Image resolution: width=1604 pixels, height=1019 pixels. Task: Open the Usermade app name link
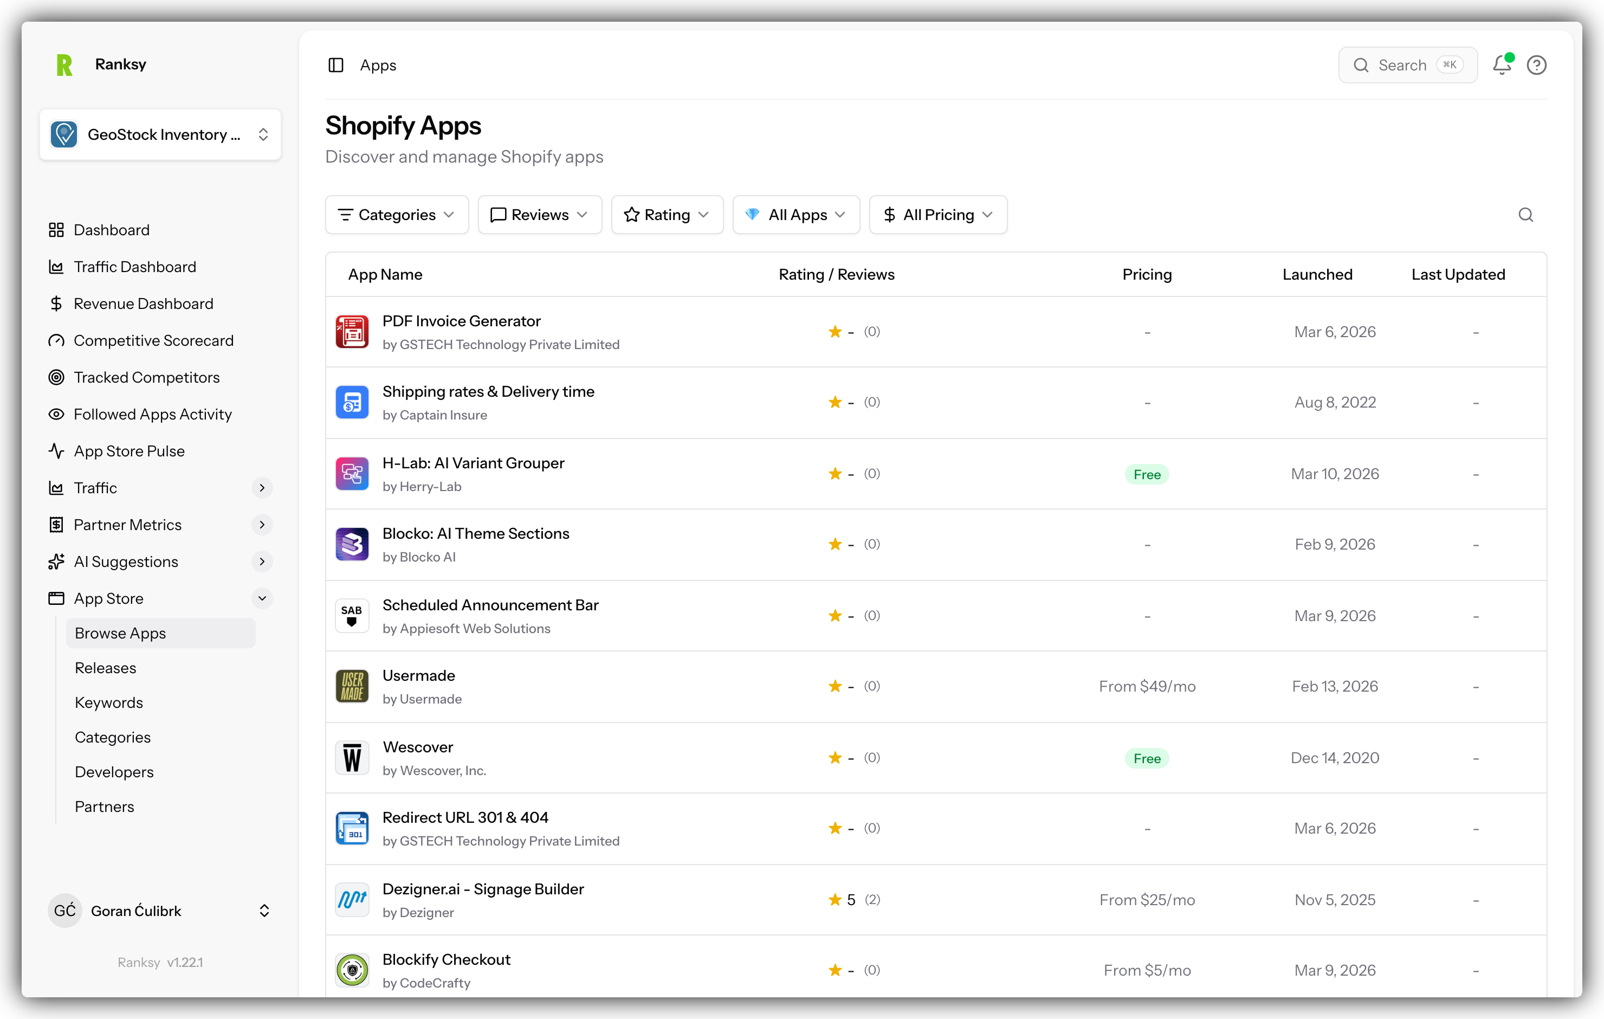point(419,676)
